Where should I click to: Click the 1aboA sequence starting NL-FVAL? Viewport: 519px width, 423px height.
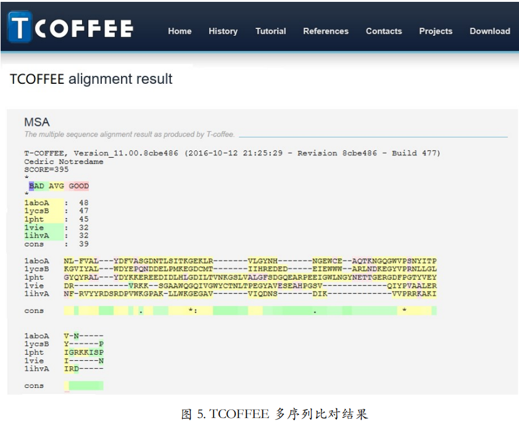point(250,261)
